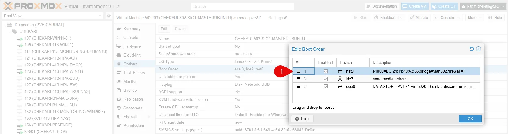Click the top Search input field
508x134 pixels.
243,6
